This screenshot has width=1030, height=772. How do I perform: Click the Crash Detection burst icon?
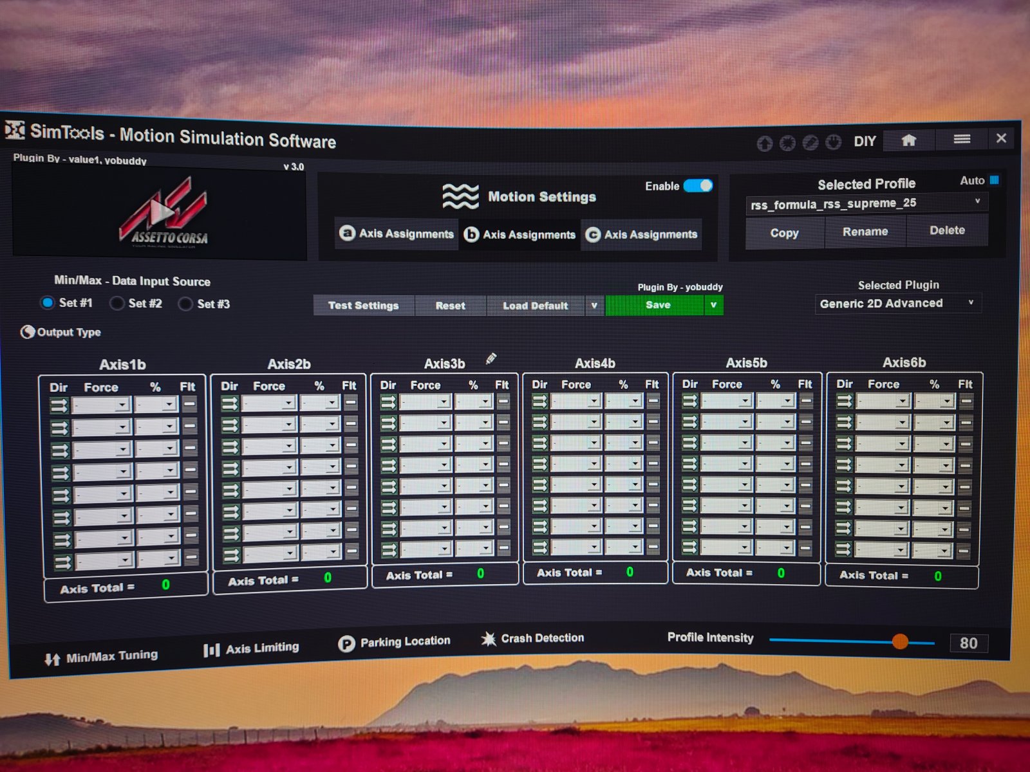pyautogui.click(x=489, y=639)
